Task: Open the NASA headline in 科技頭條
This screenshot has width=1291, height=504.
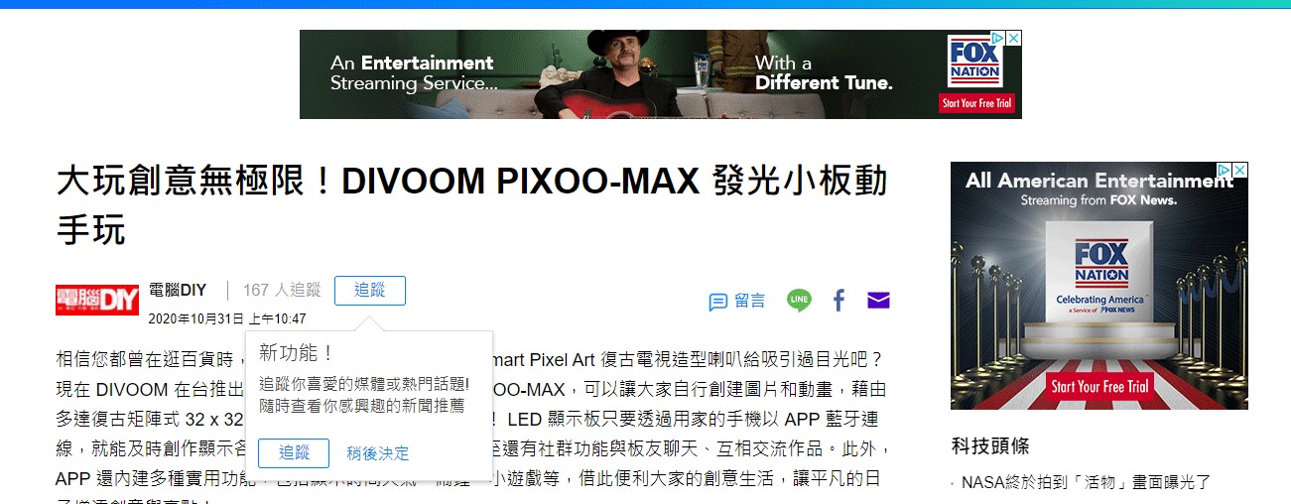Action: [1082, 483]
